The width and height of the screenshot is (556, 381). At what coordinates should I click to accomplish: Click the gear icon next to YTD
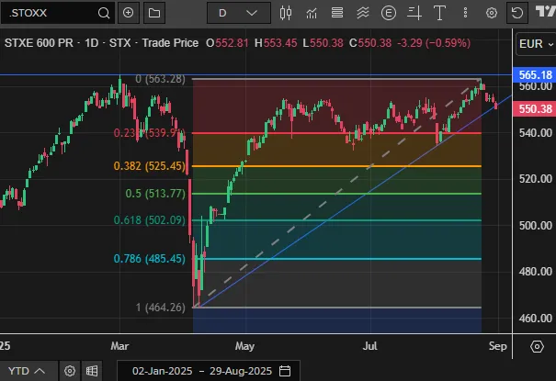click(70, 371)
